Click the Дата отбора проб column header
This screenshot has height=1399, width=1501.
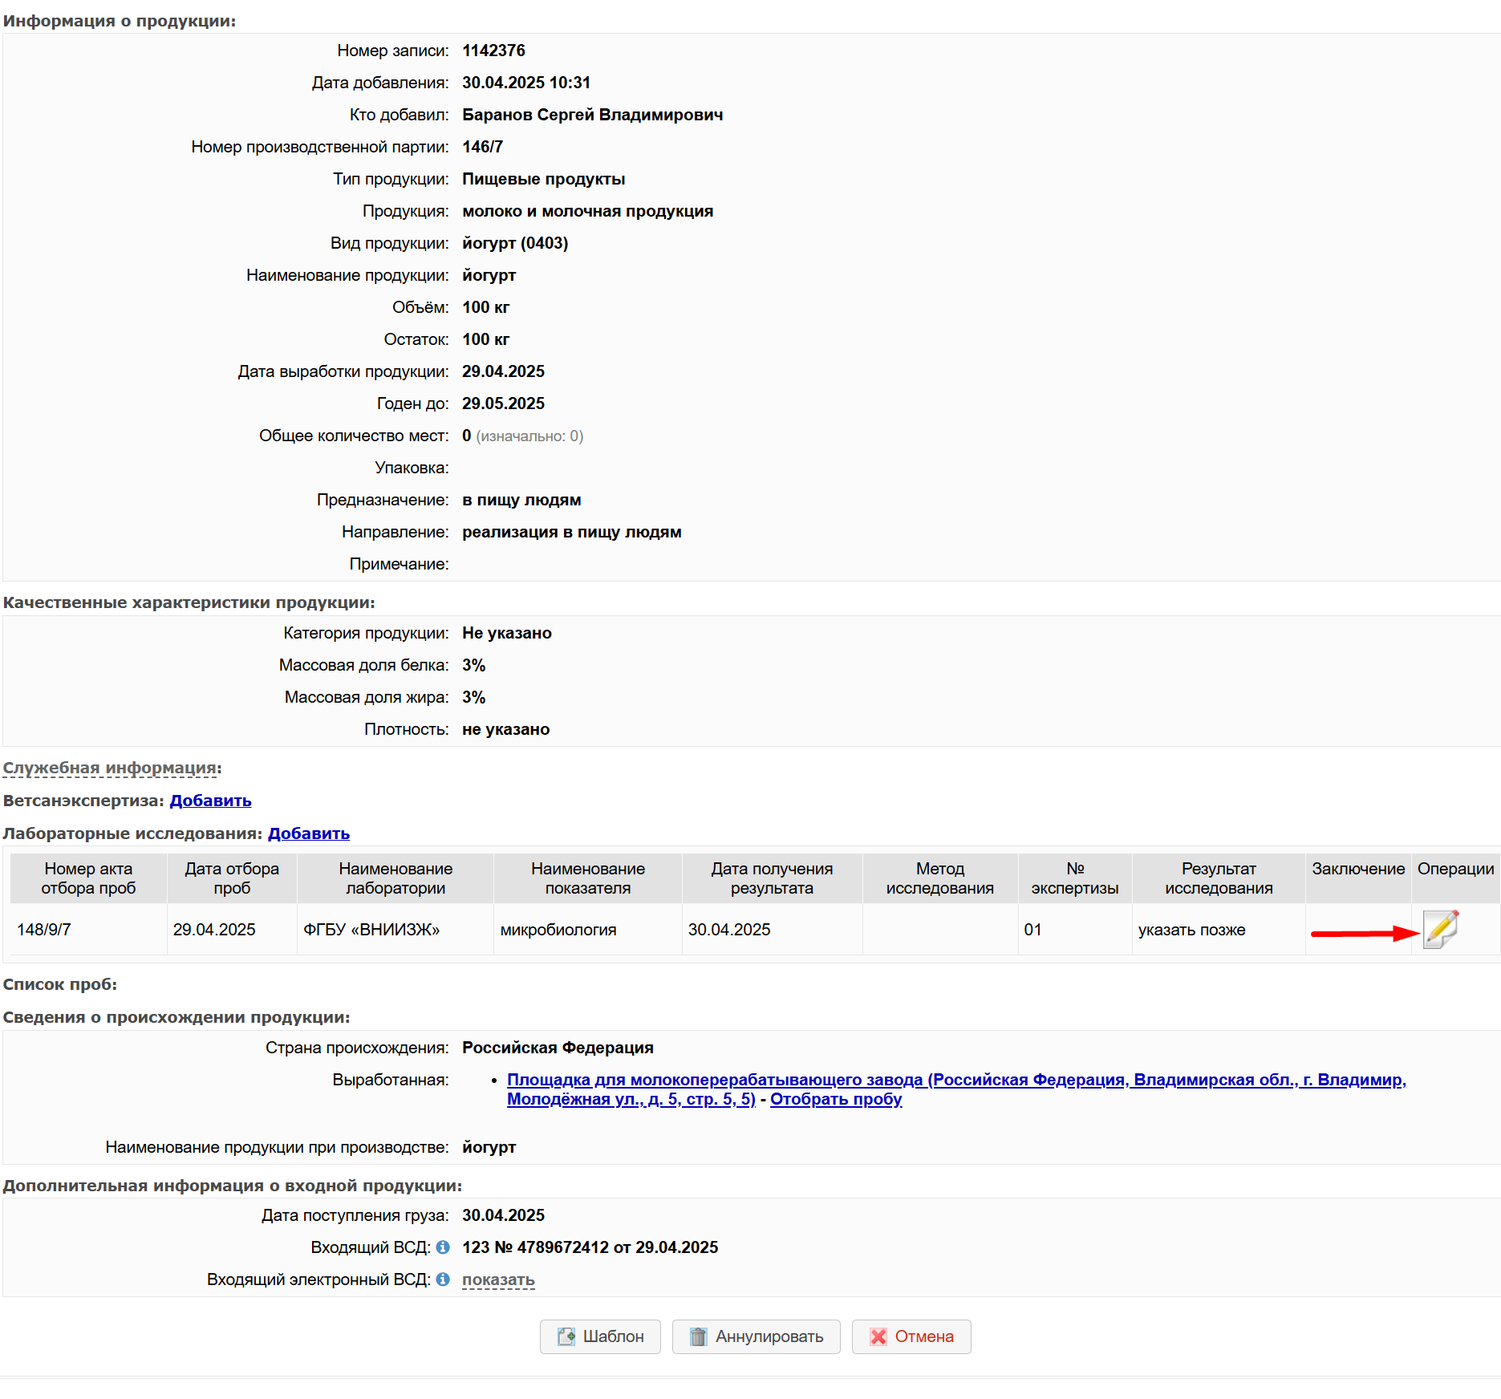(x=232, y=878)
